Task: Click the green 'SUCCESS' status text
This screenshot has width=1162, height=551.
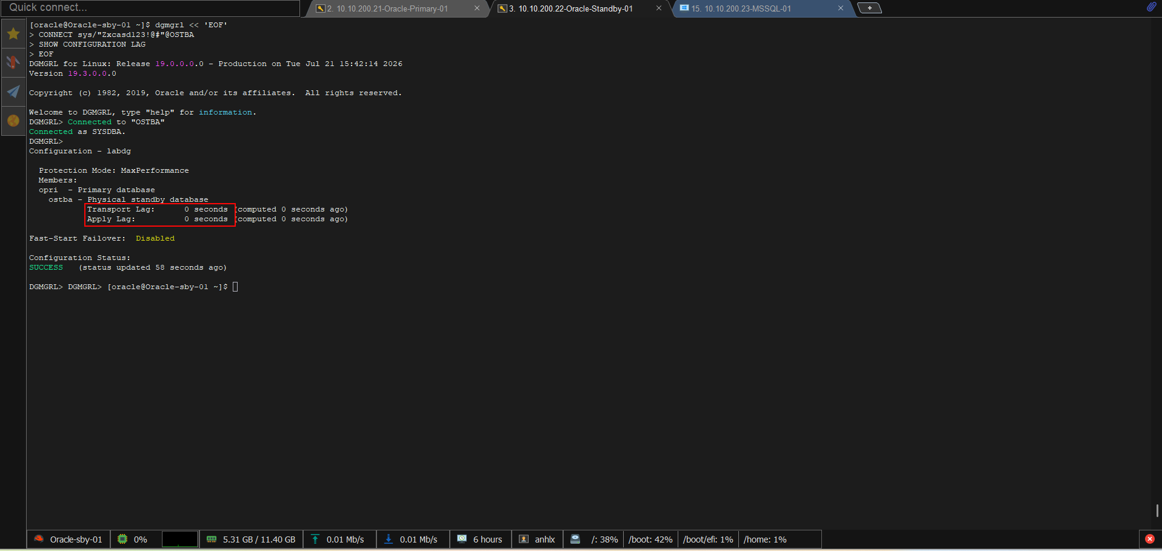Action: click(46, 267)
